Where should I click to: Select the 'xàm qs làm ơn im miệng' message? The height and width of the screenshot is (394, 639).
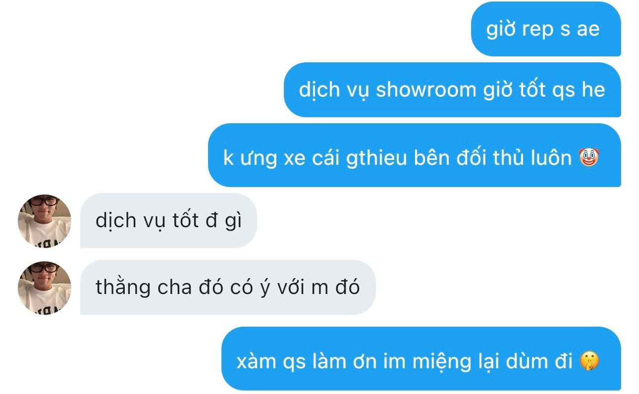[421, 358]
